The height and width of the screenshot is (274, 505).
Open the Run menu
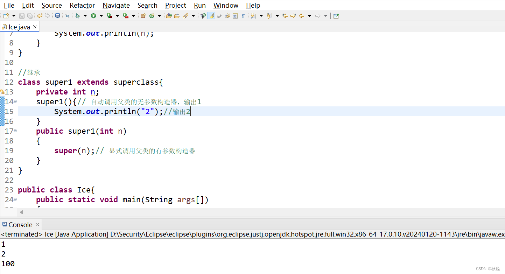pos(200,5)
